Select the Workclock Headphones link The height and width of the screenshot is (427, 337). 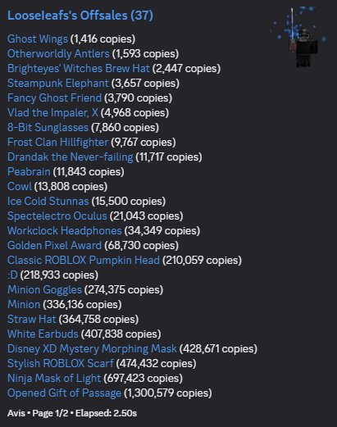pos(65,231)
